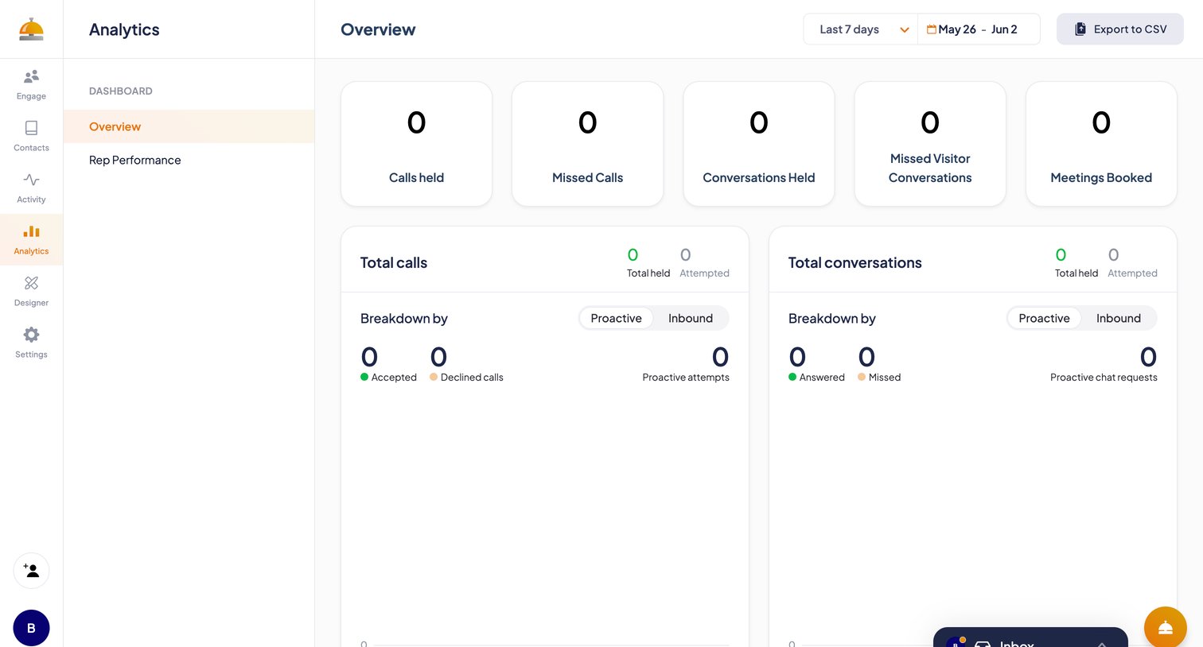The width and height of the screenshot is (1203, 647).
Task: Switch to Inbound under Total conversations
Action: tap(1119, 318)
